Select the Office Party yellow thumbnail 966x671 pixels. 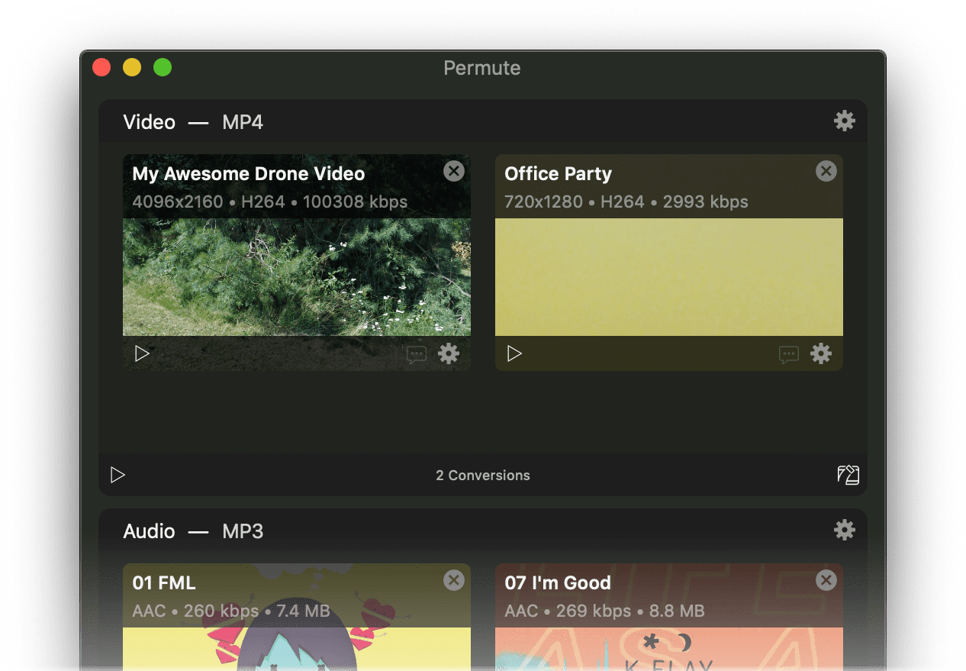pos(668,276)
